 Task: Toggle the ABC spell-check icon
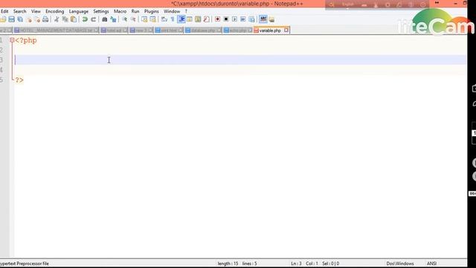point(263,19)
